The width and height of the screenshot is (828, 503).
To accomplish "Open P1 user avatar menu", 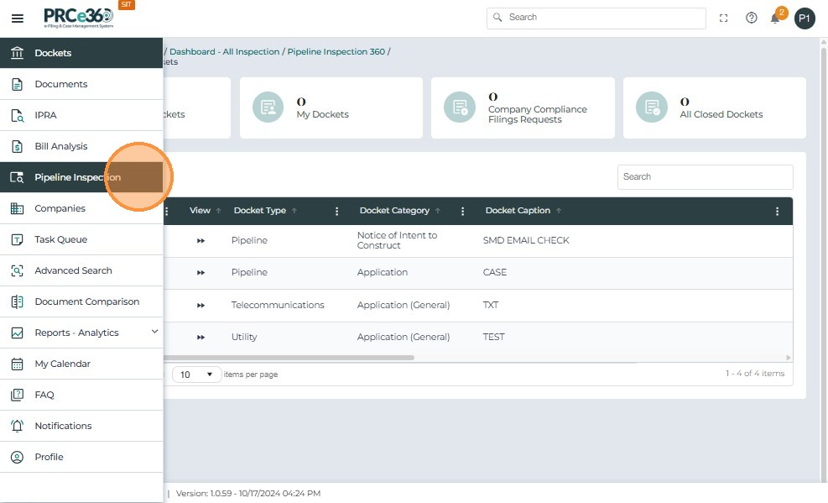I will click(805, 18).
